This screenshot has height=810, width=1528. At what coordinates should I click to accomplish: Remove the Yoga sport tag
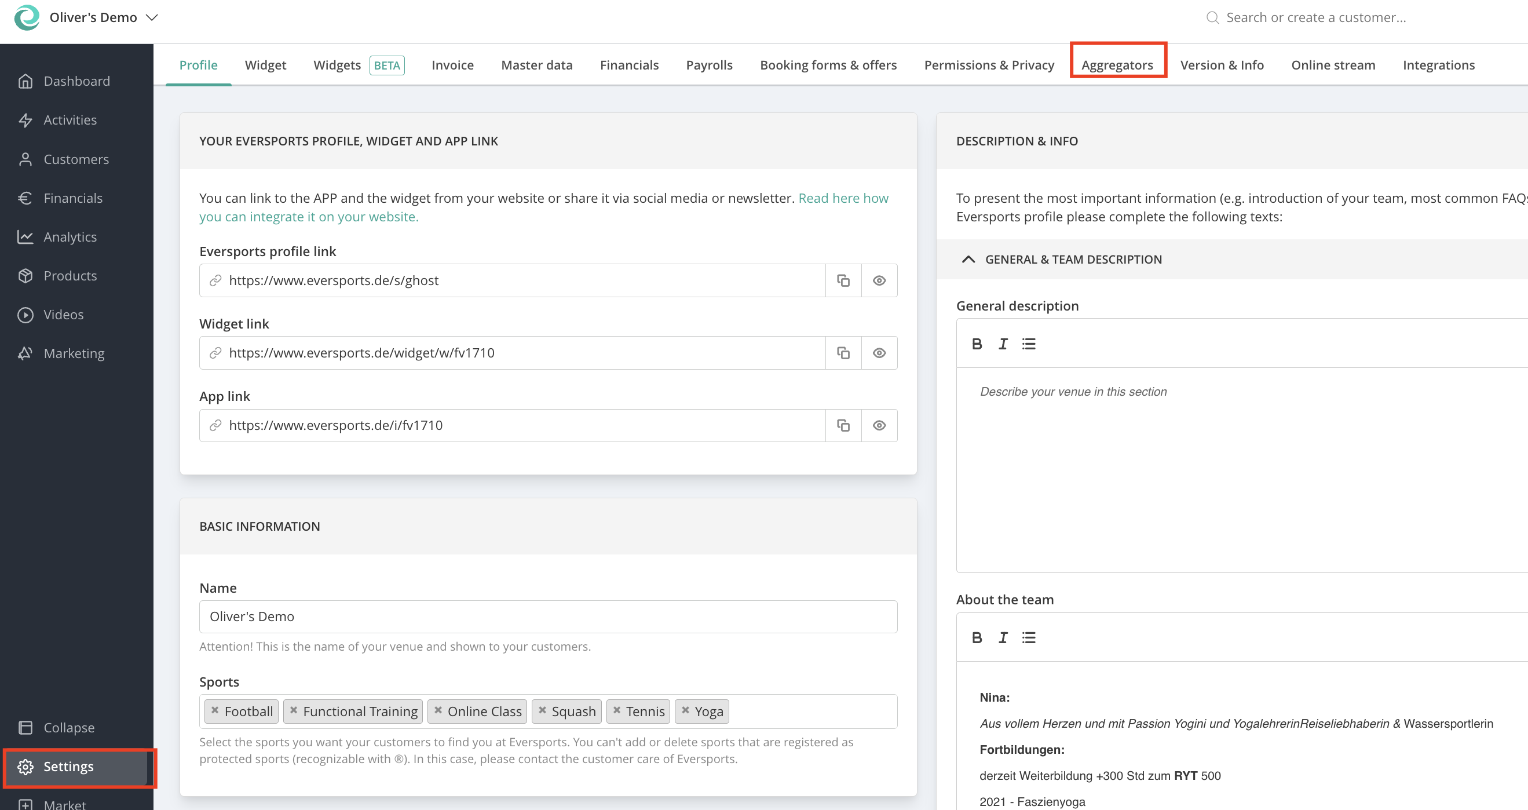(685, 710)
